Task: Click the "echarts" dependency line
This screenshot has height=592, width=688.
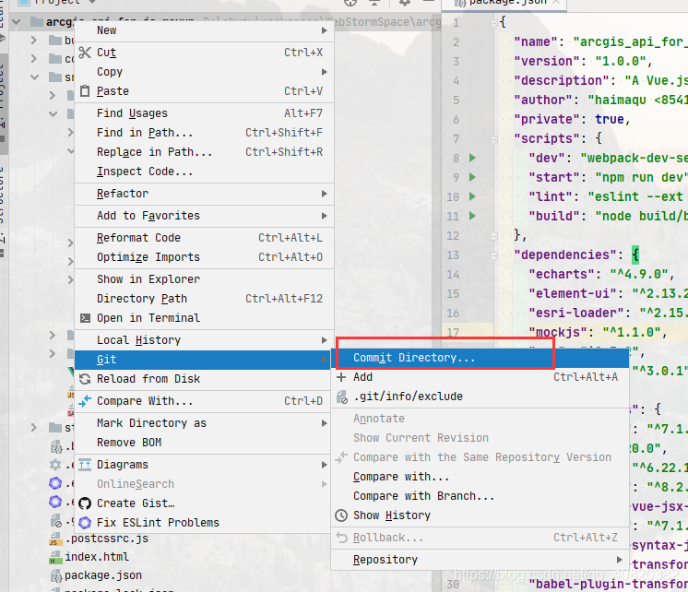Action: pyautogui.click(x=601, y=274)
